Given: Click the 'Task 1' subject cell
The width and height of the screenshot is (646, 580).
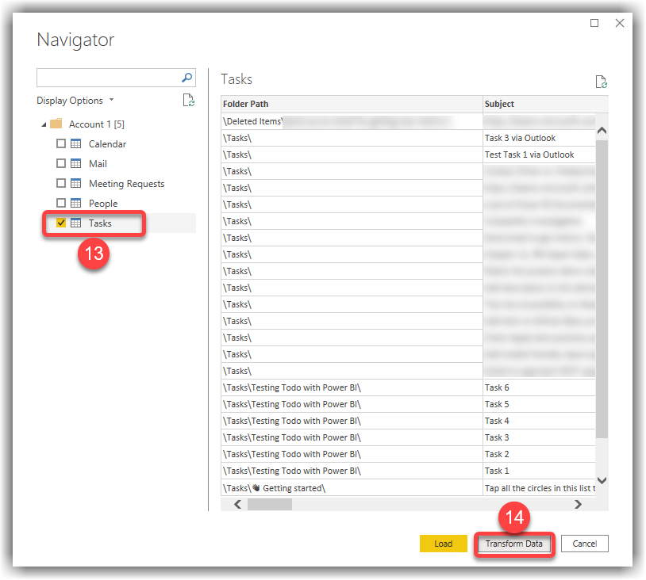Looking at the screenshot, I should tap(540, 471).
